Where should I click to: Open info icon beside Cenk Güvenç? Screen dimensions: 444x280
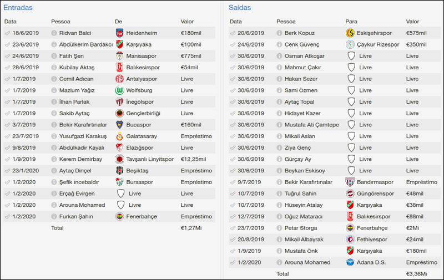[279, 44]
